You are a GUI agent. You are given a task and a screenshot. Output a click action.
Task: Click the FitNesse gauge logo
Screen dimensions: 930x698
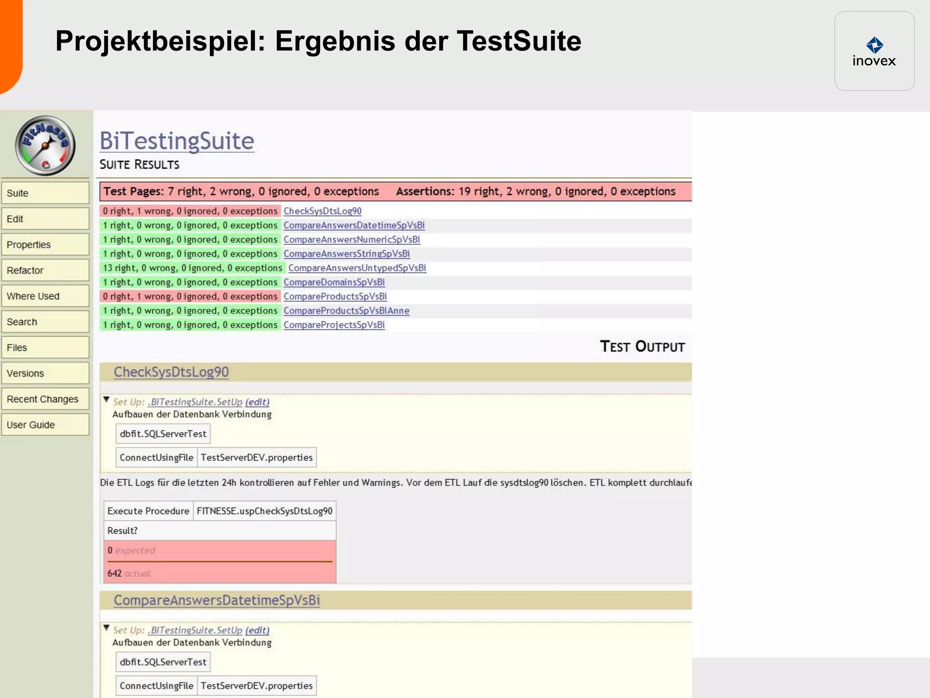coord(45,145)
